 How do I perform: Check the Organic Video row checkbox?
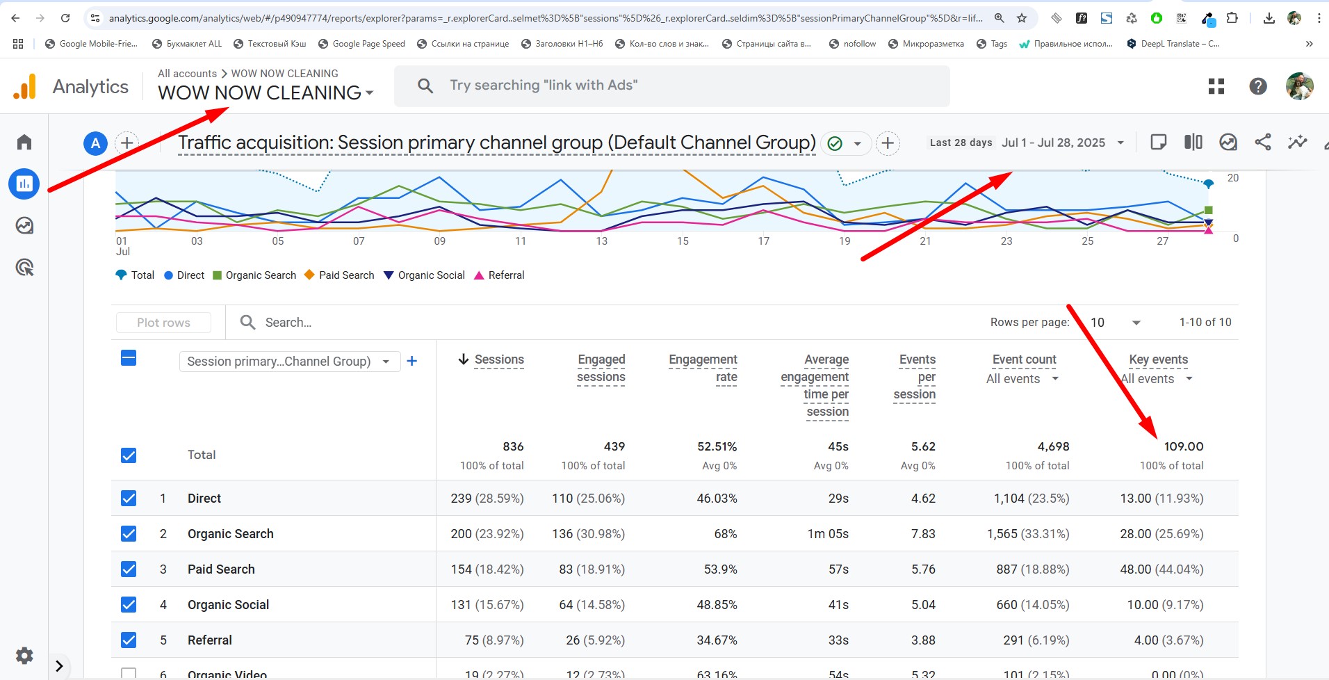pos(129,674)
